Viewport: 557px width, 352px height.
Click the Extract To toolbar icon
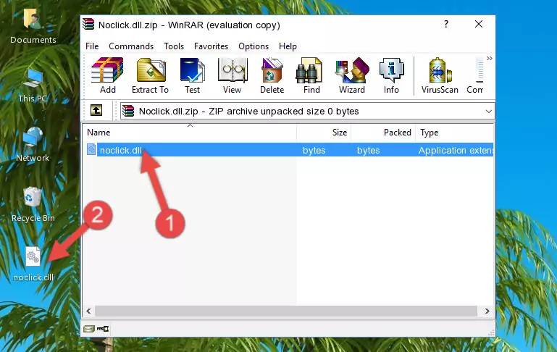150,75
